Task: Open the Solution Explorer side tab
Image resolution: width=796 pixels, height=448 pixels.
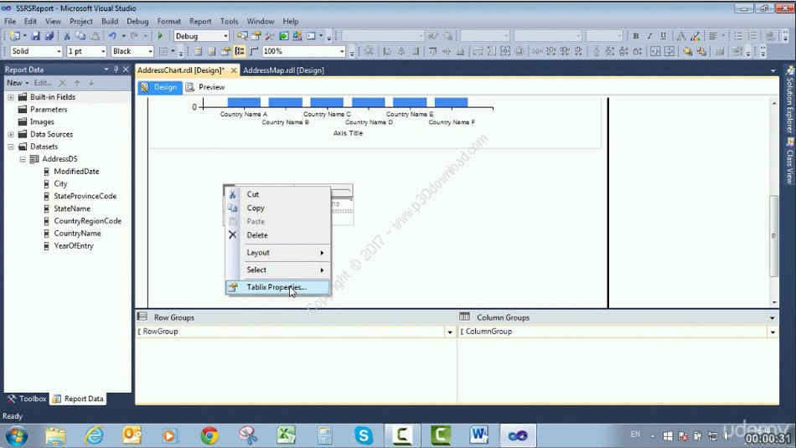Action: 789,100
